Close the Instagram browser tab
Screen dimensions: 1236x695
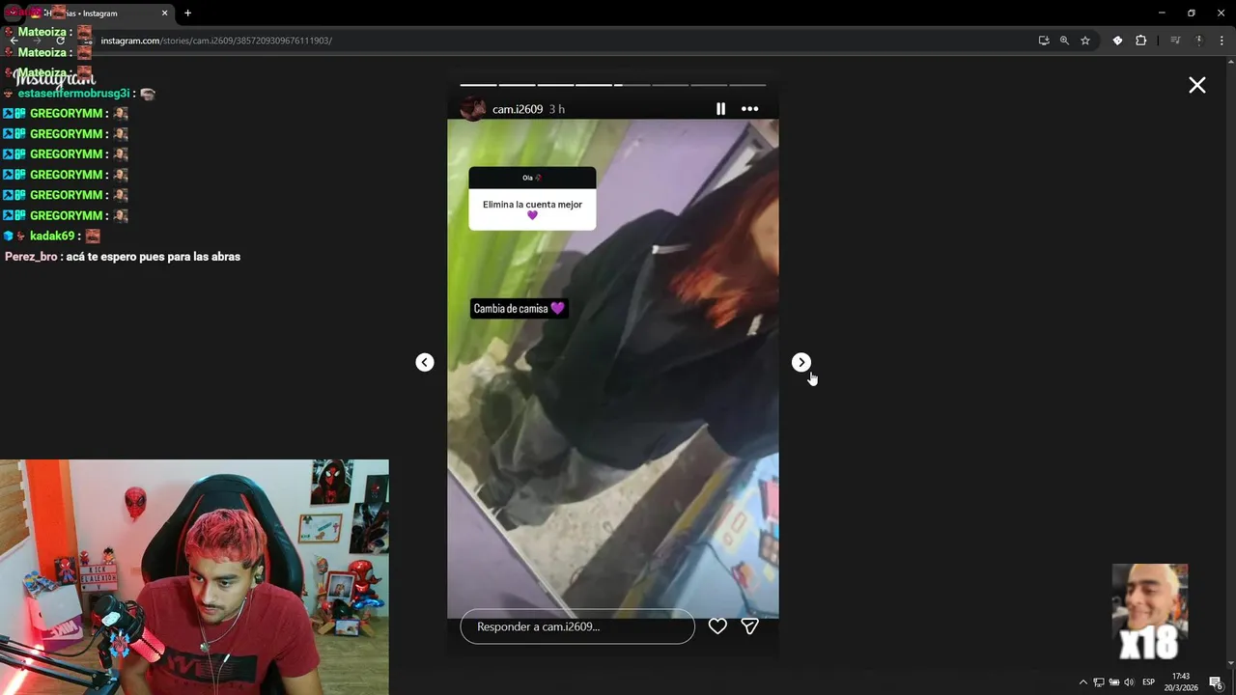[165, 14]
